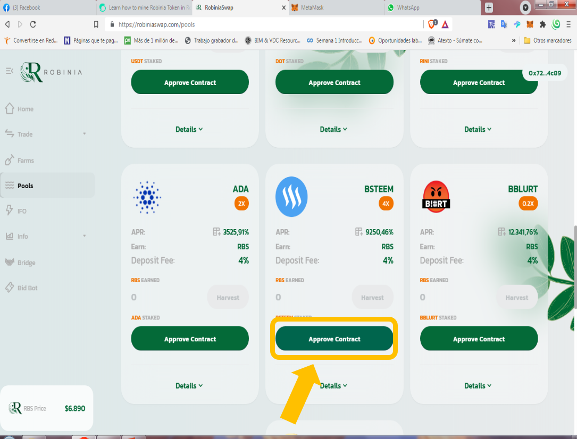Reload the current page

[x=33, y=24]
